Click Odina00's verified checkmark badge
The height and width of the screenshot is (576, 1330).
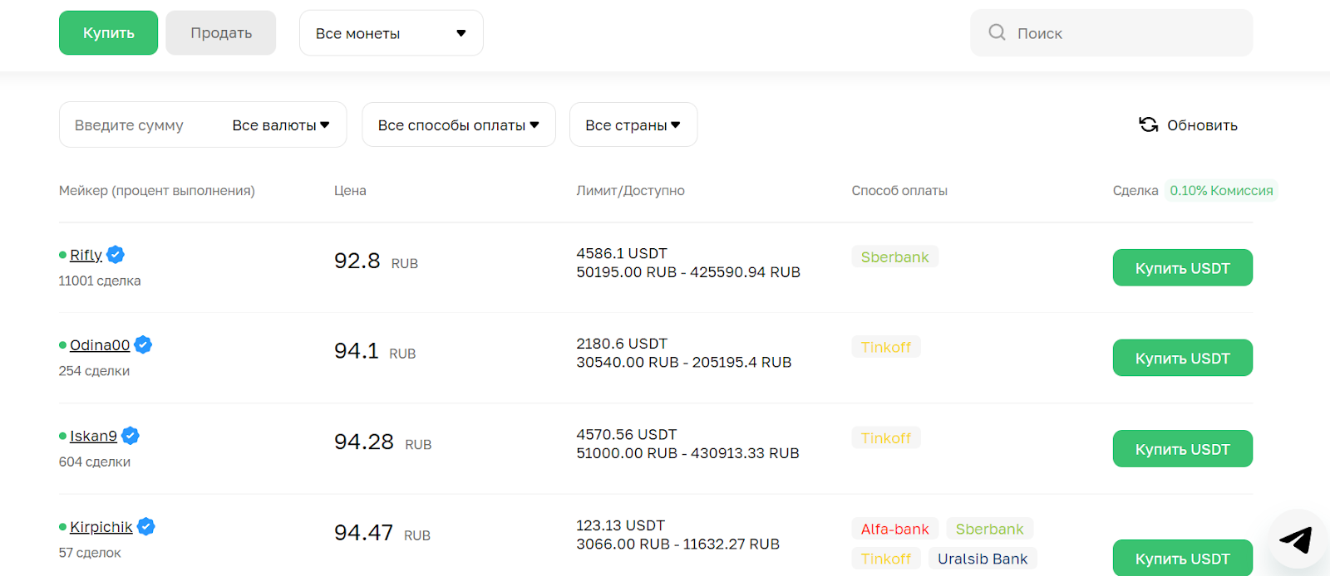(143, 344)
